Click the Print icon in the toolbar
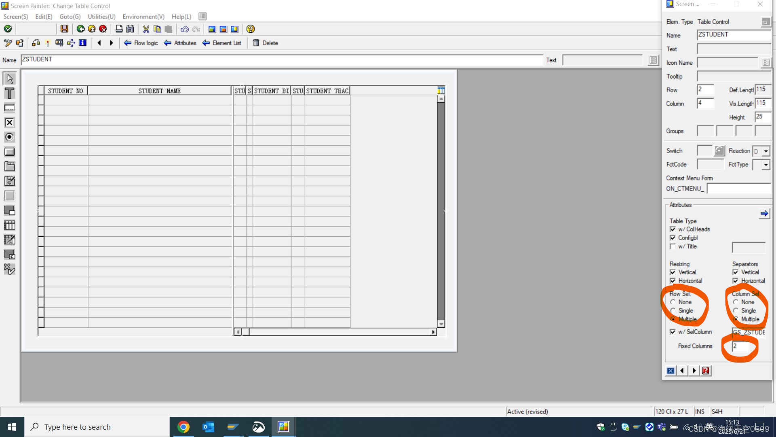Viewport: 776px width, 437px height. point(119,29)
